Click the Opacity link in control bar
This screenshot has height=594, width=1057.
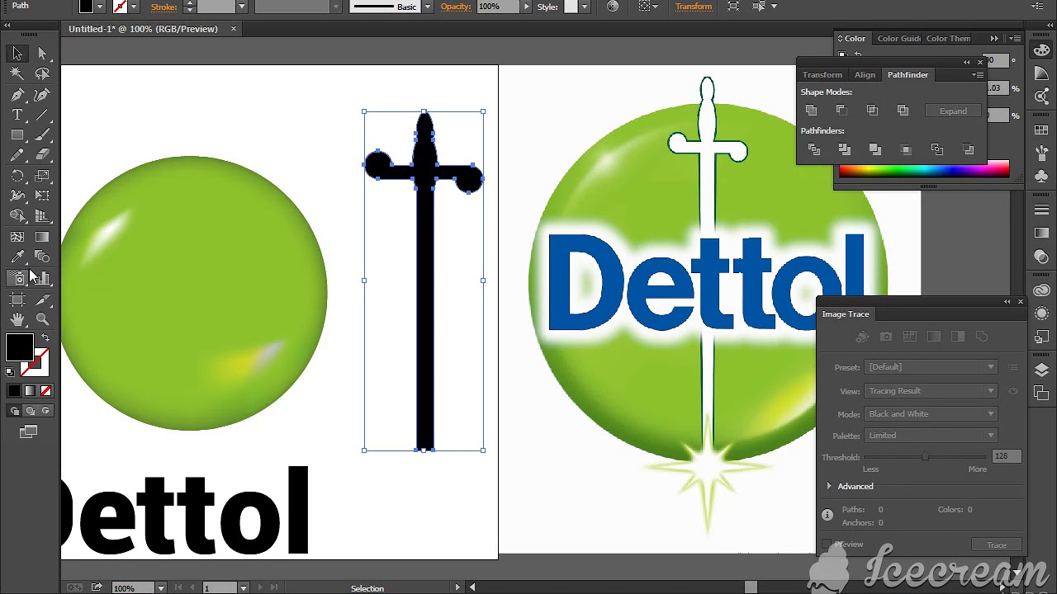[455, 7]
